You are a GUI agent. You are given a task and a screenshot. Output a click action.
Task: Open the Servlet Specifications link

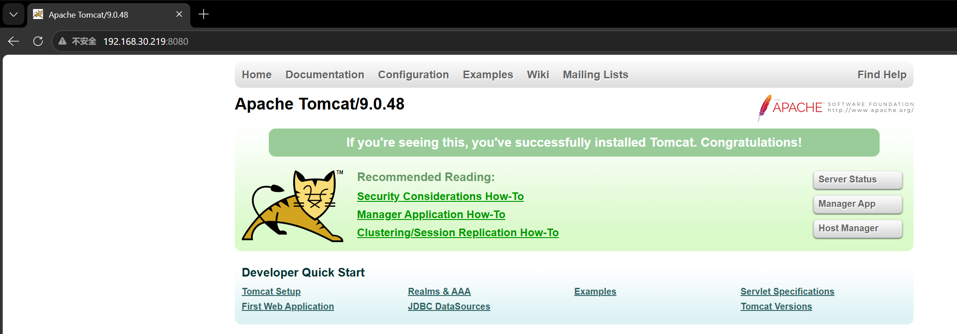787,291
